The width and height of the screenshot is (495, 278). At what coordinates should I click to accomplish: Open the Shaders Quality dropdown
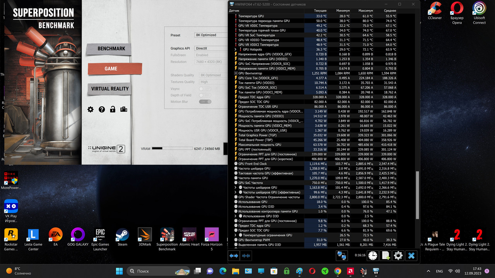(213, 75)
